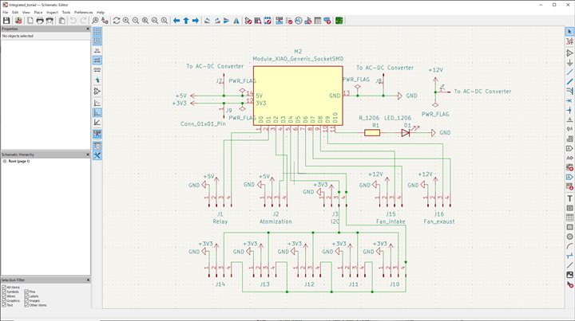Select the No-Connect flag tool

569,101
